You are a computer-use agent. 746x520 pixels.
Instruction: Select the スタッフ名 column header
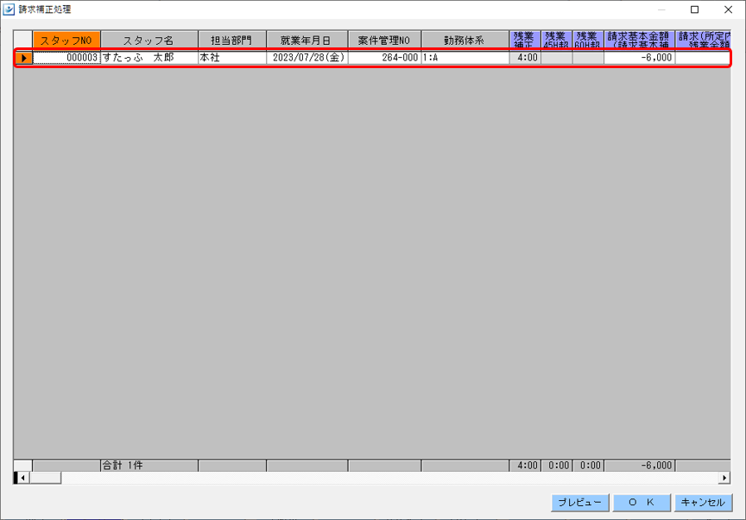pos(149,41)
